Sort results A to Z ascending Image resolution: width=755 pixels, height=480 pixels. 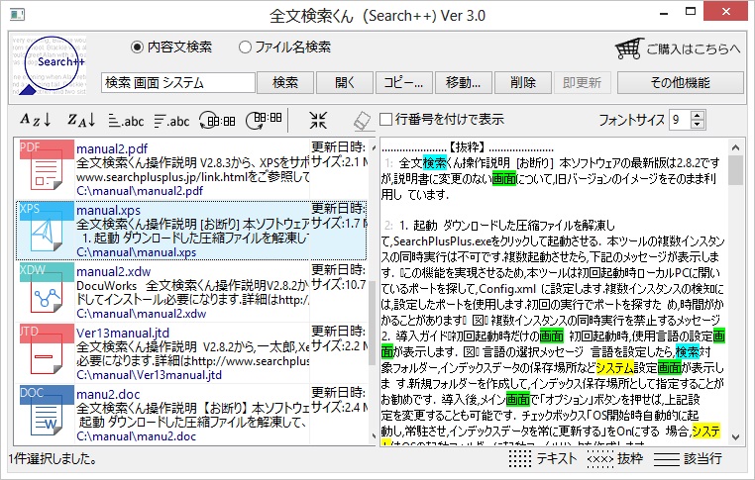coord(36,120)
